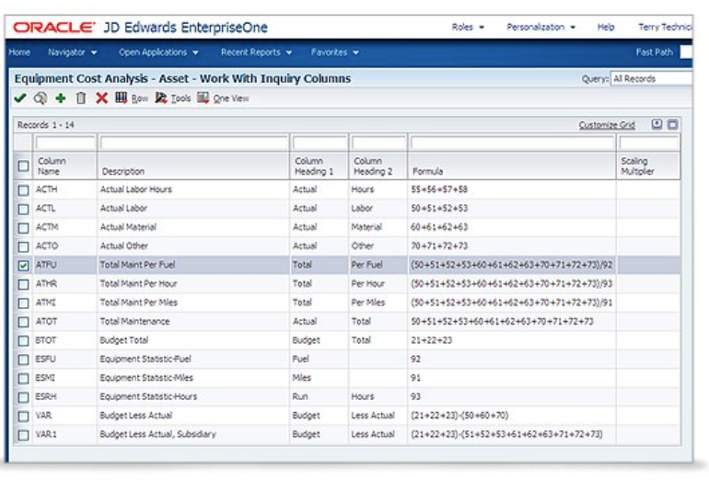Viewport: 709px width, 480px height.
Task: Click the Column Heading 2 filter field
Action: [378, 143]
